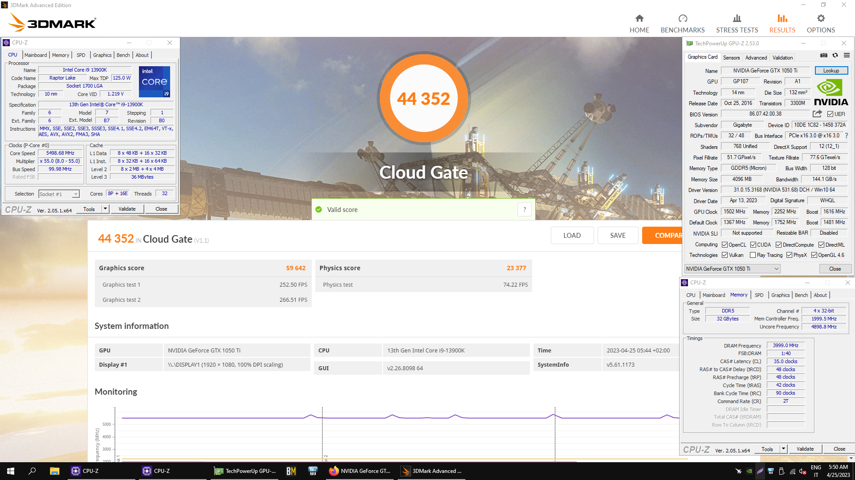Switch to Mainboard tab in left CPU-Z
This screenshot has height=480, width=855.
(36, 55)
